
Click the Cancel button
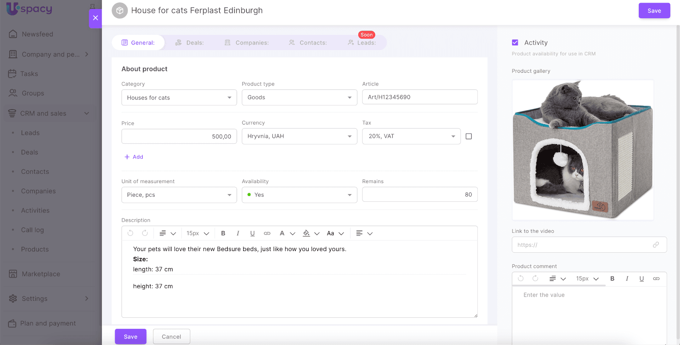[x=171, y=337]
